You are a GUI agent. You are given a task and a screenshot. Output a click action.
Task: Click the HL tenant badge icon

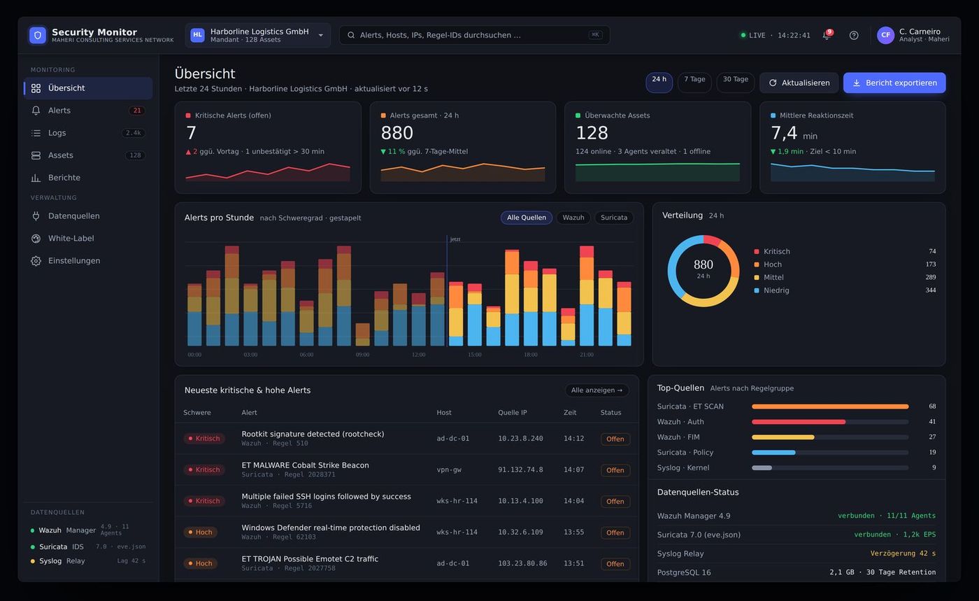(x=197, y=35)
